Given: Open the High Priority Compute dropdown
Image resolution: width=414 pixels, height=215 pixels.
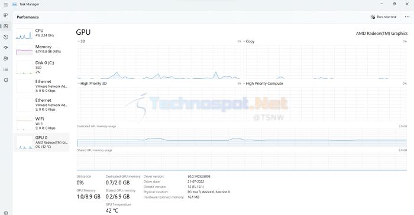Looking at the screenshot, I should click(x=263, y=83).
